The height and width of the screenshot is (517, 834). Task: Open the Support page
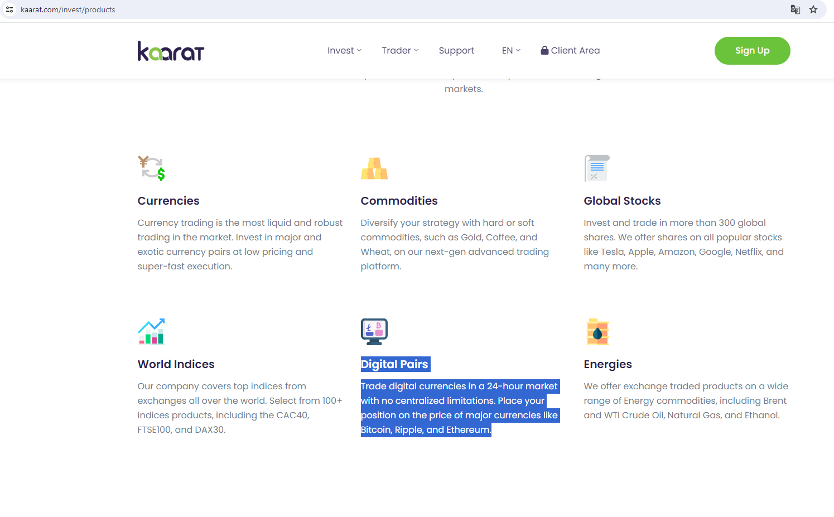tap(456, 51)
